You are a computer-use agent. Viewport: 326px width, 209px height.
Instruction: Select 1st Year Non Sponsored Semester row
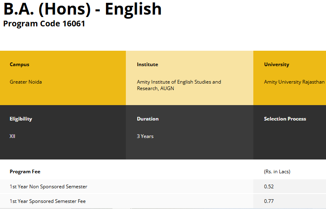point(48,187)
